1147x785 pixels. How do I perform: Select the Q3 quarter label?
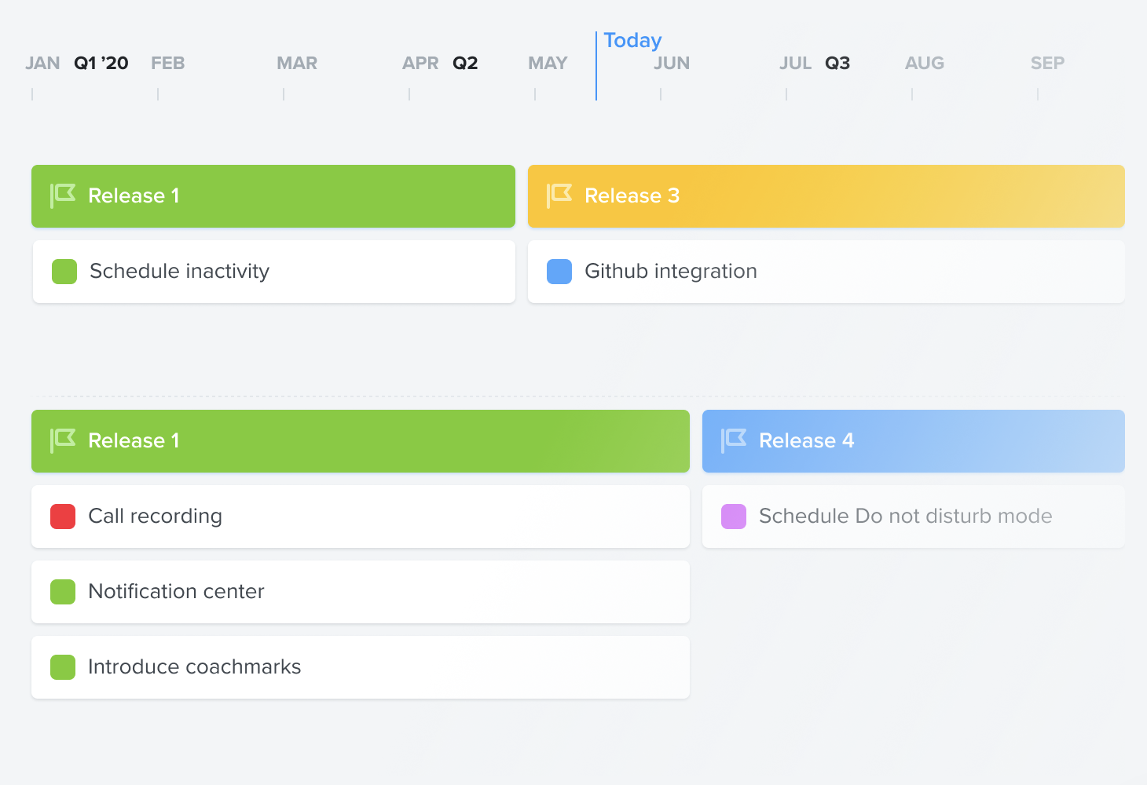(837, 63)
